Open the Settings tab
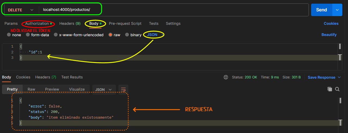 pos(173,24)
